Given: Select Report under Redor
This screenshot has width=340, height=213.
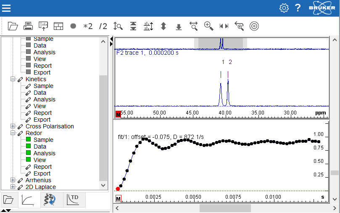Looking at the screenshot, I should 42,167.
